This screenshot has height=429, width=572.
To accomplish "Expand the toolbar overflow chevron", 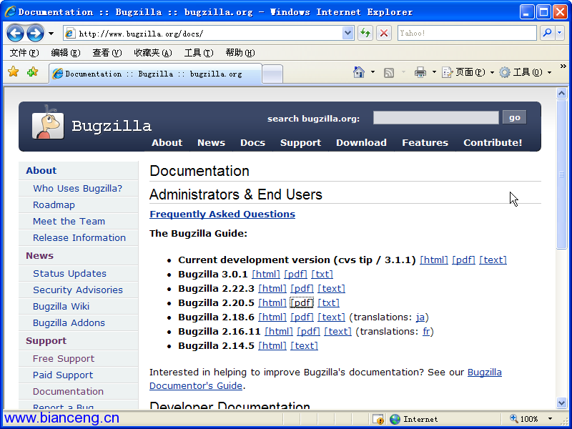I will click(x=563, y=66).
